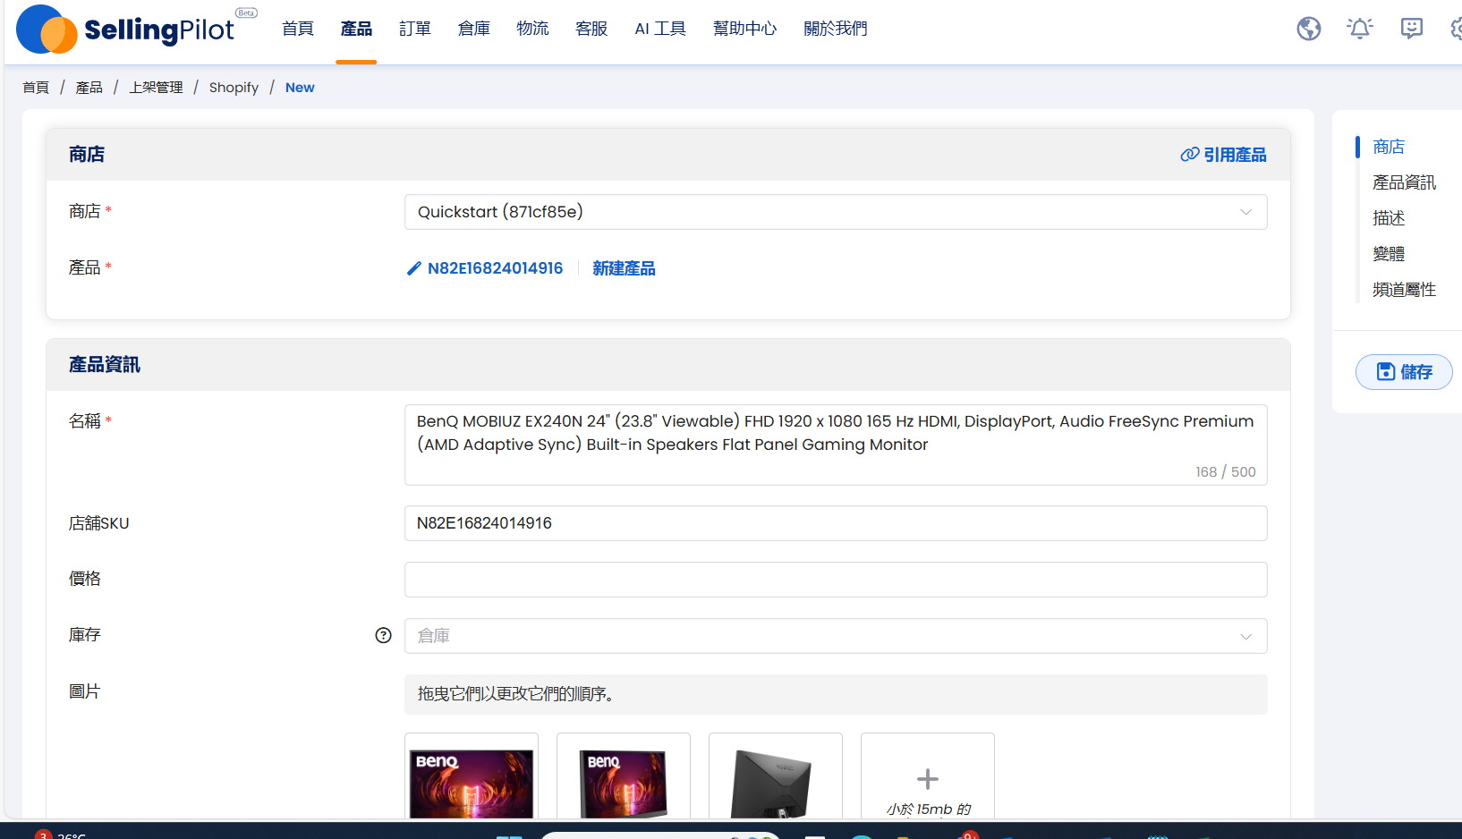Go to 上架管理 in breadcrumb
The width and height of the screenshot is (1462, 839).
click(x=156, y=88)
